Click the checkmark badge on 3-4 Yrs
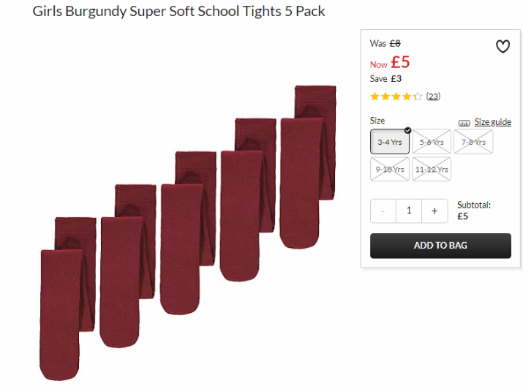 tap(407, 130)
